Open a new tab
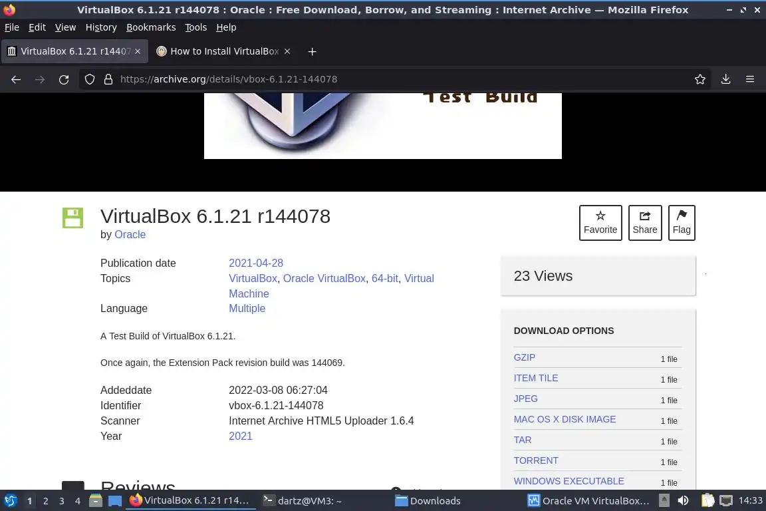Image resolution: width=766 pixels, height=511 pixels. coord(312,51)
